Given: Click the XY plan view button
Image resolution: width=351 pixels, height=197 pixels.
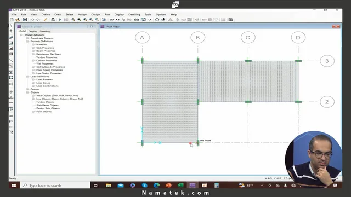Looking at the screenshot, I should pyautogui.click(x=117, y=20).
